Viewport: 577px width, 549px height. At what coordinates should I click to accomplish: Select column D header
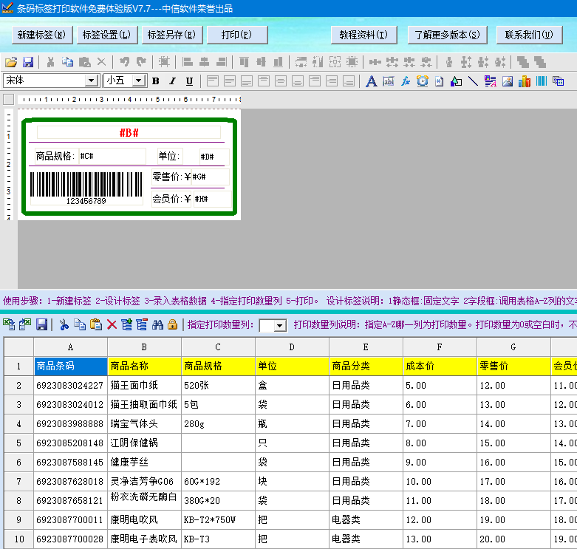(x=292, y=347)
